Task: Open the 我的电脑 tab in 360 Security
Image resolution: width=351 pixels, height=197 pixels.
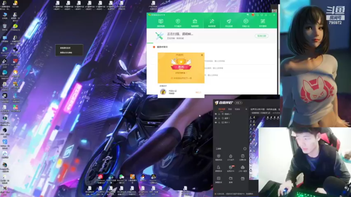Action: 161,23
